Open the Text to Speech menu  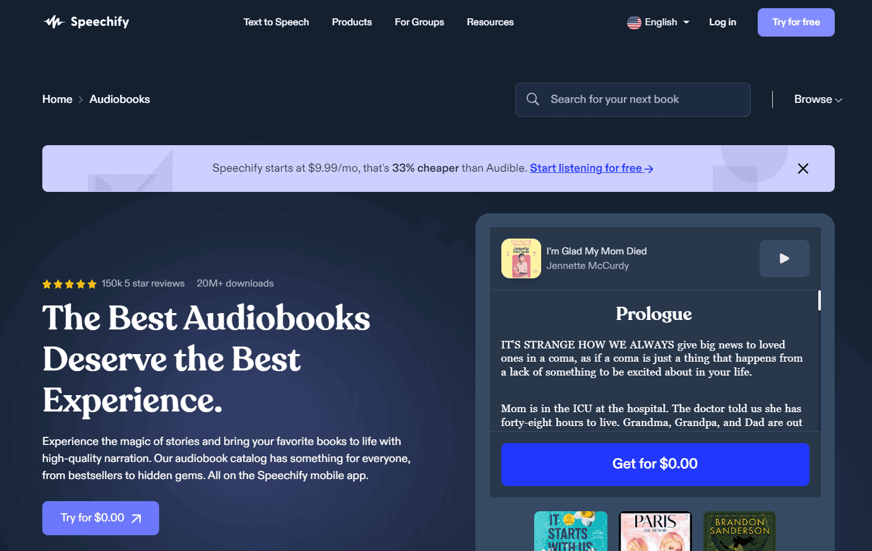pos(276,22)
